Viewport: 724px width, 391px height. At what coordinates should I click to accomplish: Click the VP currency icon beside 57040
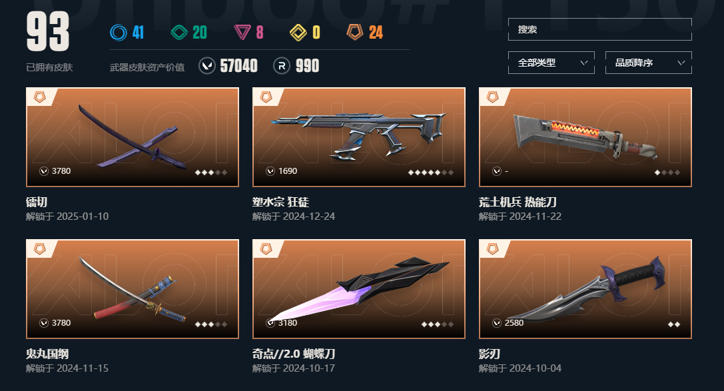(207, 65)
